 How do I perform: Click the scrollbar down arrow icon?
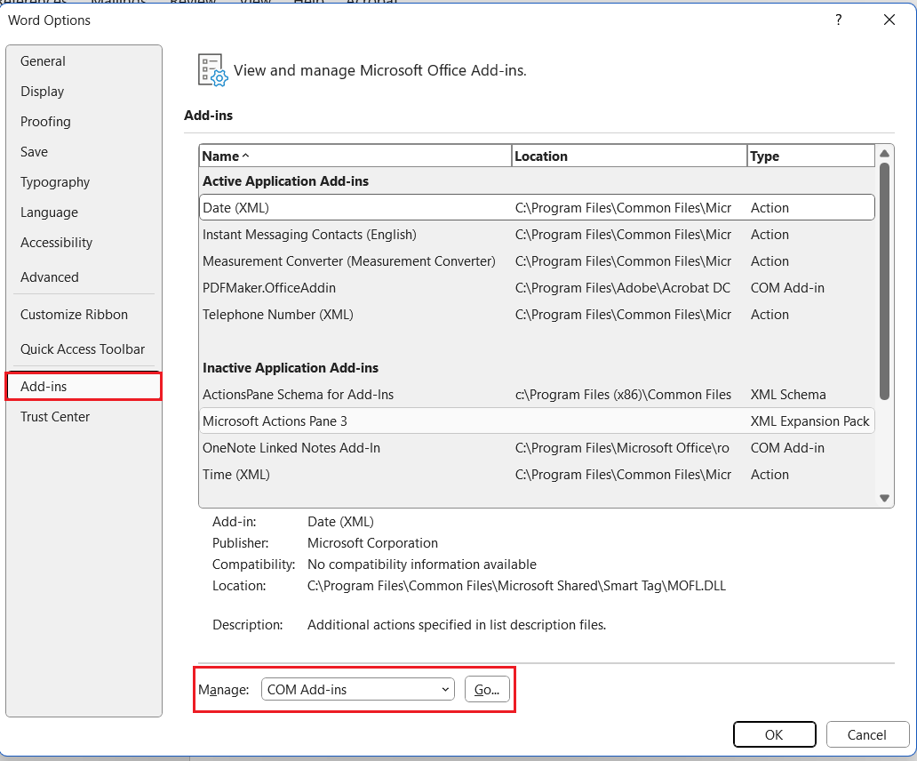[884, 497]
